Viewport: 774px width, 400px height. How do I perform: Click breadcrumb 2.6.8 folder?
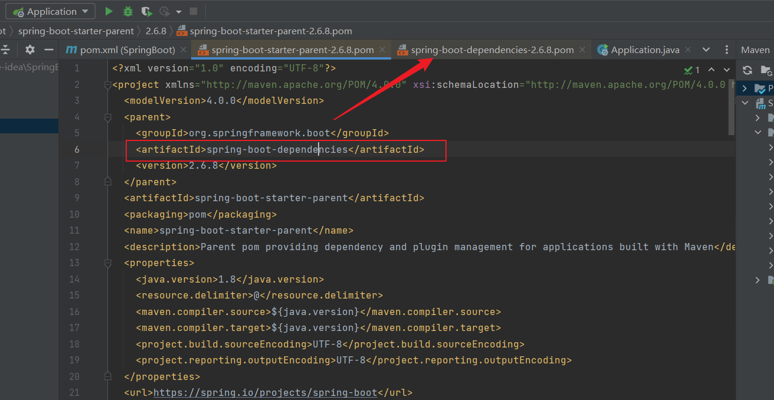click(156, 31)
